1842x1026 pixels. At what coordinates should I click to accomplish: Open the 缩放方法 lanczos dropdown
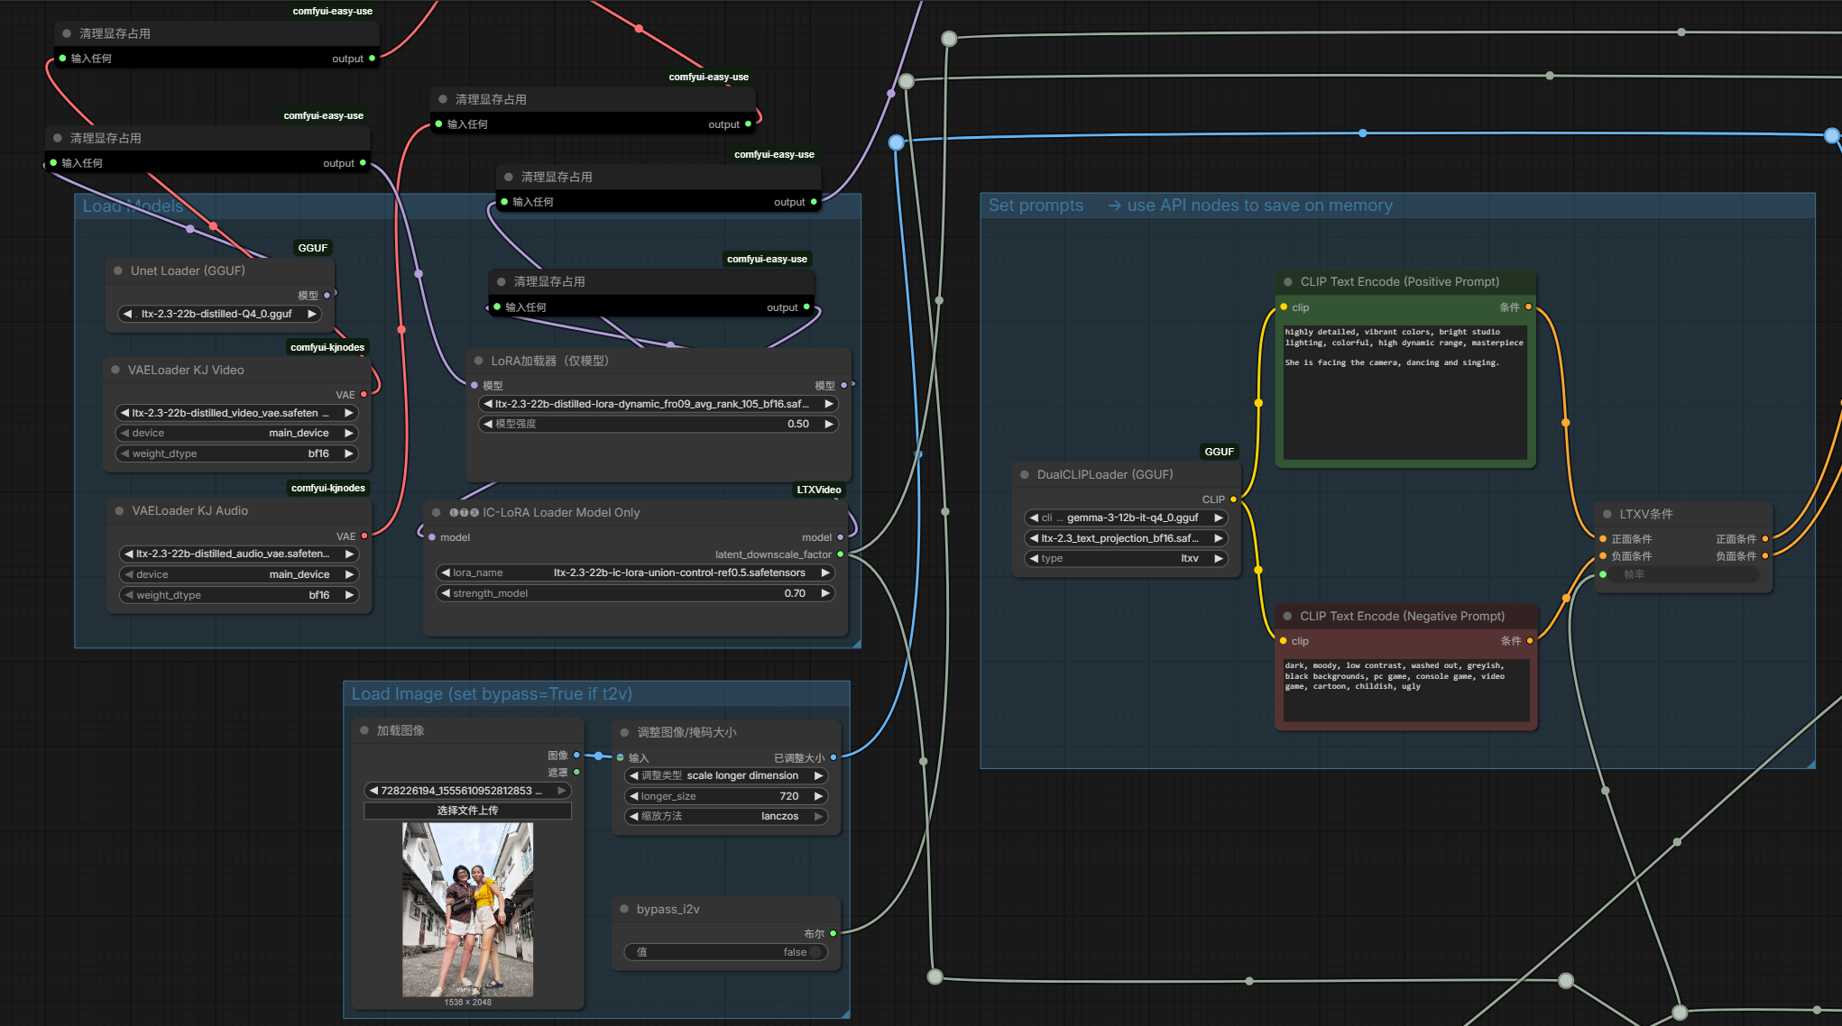coord(726,816)
